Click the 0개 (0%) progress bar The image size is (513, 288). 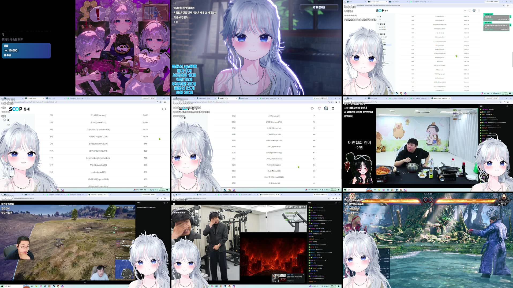319,7
